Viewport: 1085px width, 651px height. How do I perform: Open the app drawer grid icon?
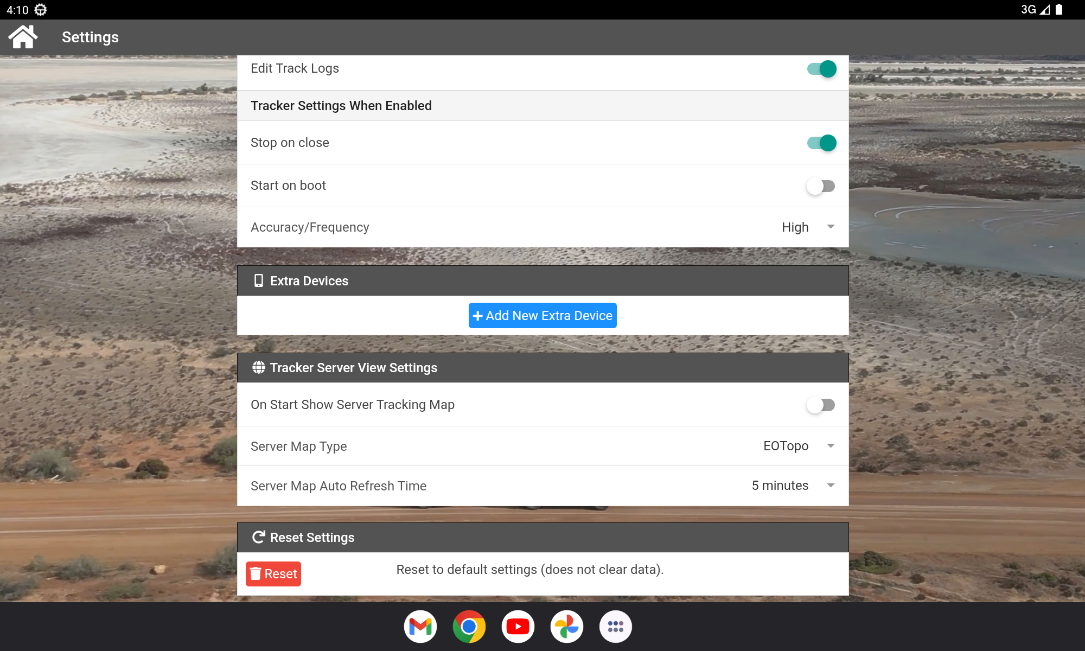pos(616,627)
